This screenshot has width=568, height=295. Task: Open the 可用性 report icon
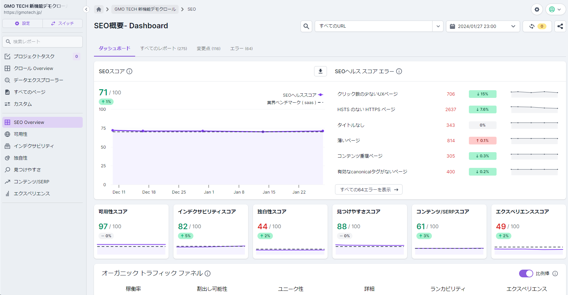tap(7, 134)
